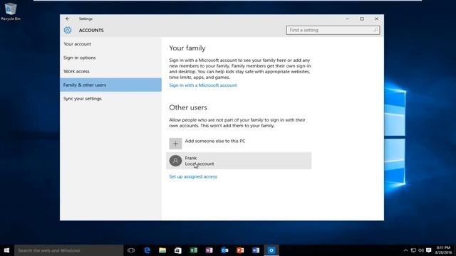Click the Your family heading
The image size is (456, 256).
coord(187,48)
